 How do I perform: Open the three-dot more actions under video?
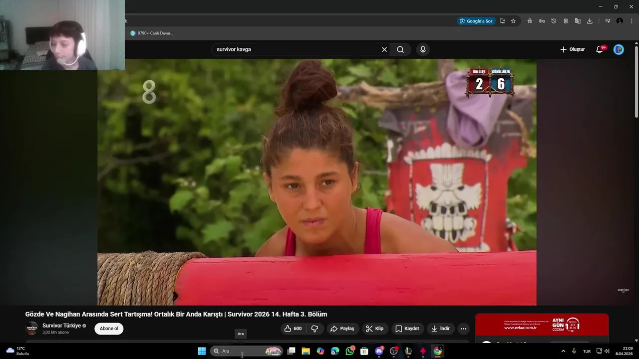[x=463, y=329]
